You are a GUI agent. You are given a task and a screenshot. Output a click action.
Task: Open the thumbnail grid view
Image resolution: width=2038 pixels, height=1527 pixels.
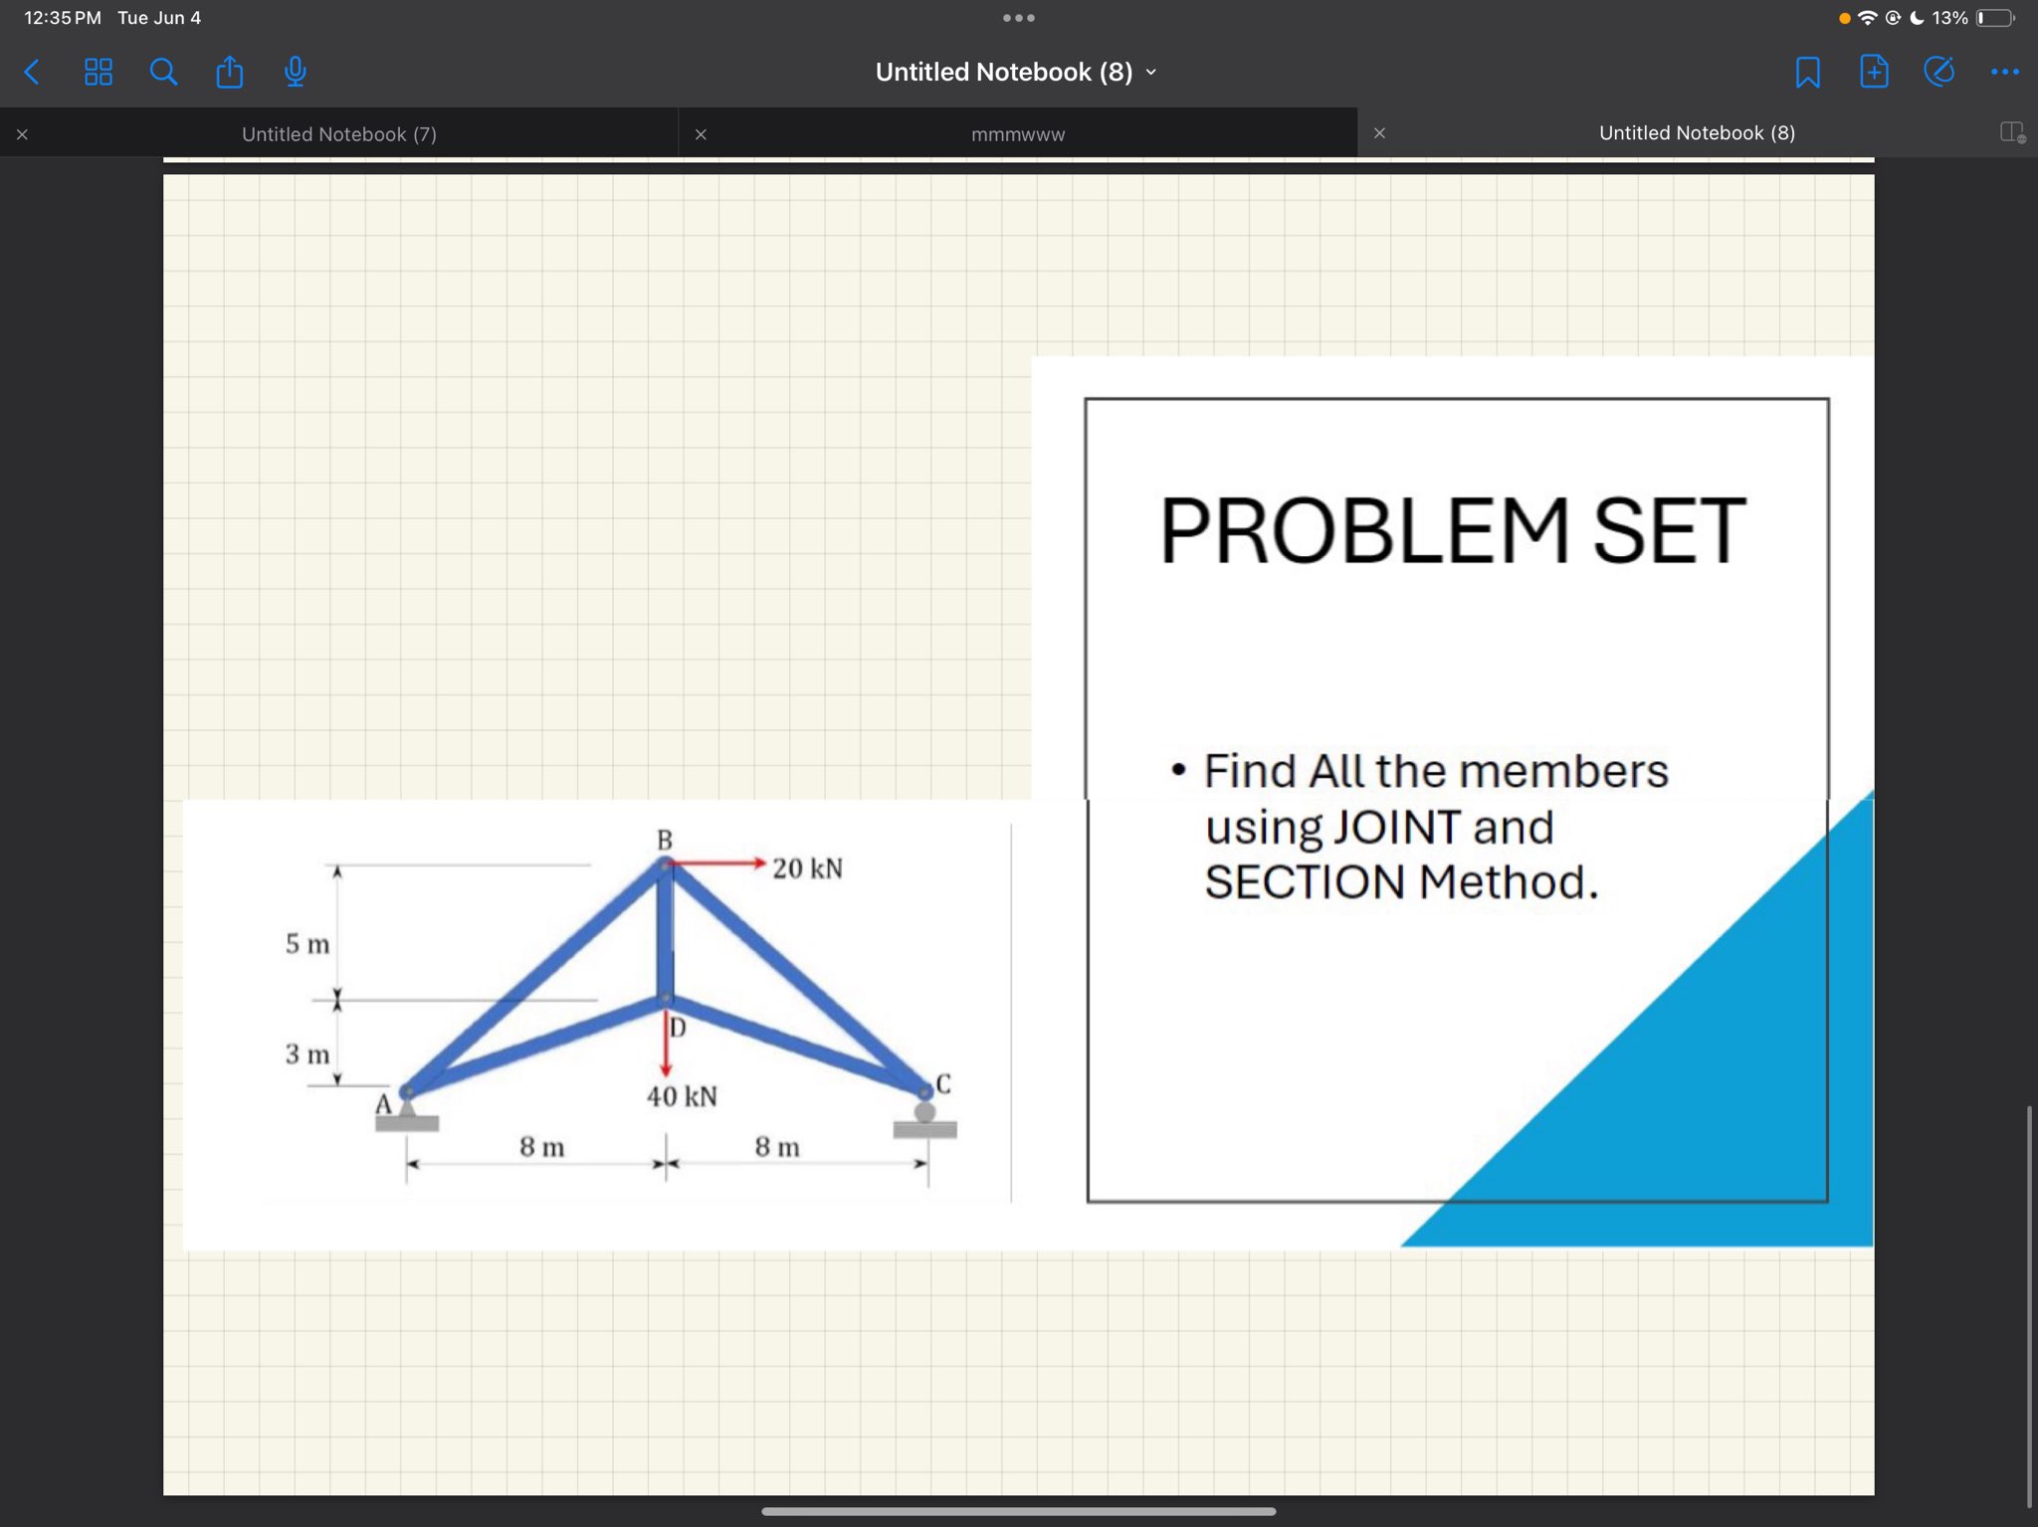[x=99, y=72]
